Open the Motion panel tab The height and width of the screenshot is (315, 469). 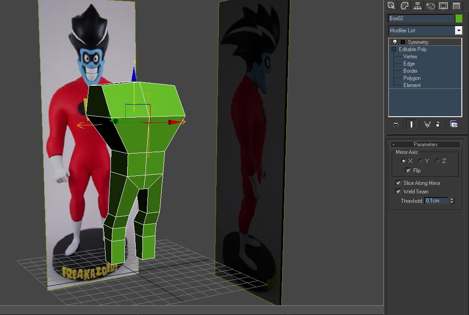[430, 6]
